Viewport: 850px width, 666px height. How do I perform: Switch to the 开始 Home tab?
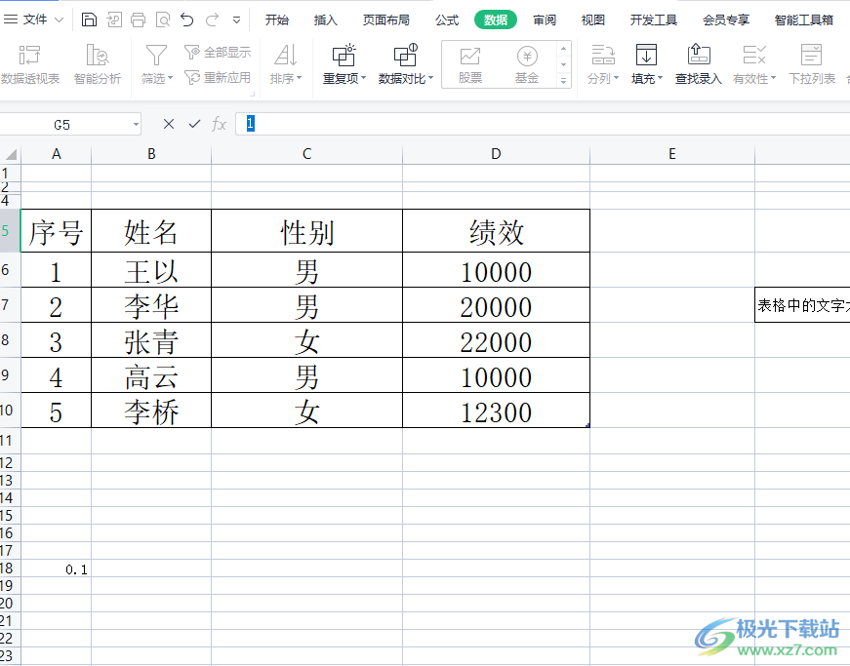(277, 20)
